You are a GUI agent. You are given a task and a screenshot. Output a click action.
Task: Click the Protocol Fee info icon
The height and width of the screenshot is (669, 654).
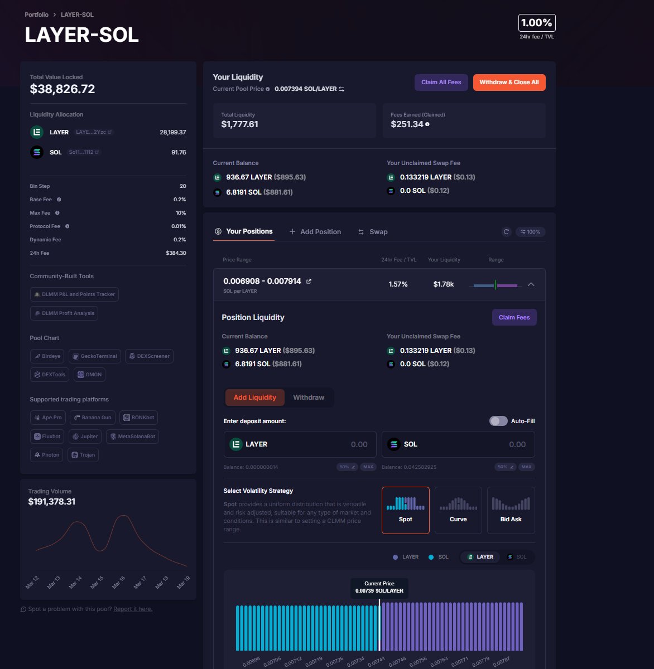[68, 226]
